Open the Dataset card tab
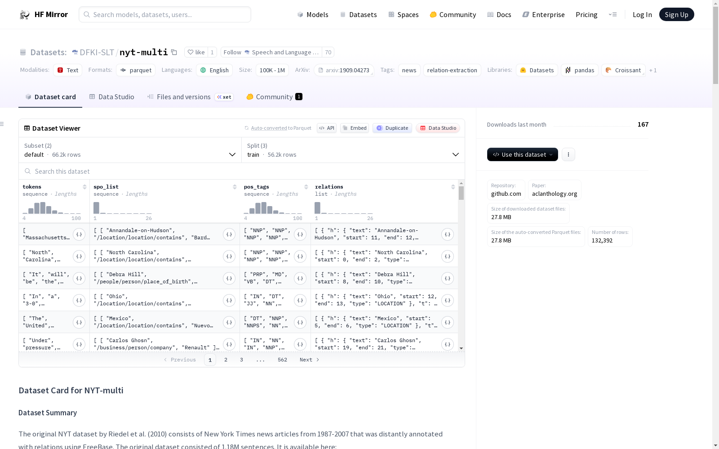Viewport: 719px width, 449px height. coord(50,97)
